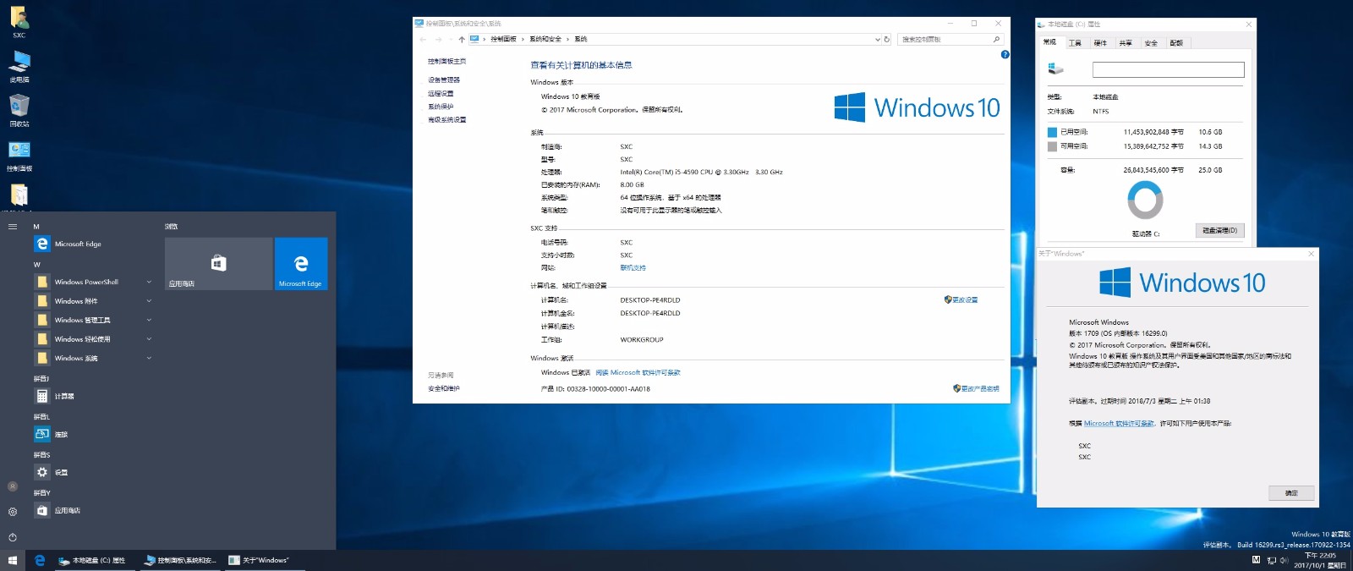Open Control Panel (控制面板) desktop icon

(x=19, y=156)
